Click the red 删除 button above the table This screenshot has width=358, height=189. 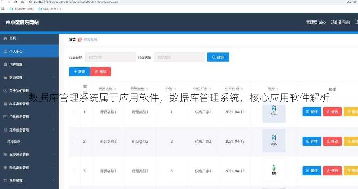point(101,72)
